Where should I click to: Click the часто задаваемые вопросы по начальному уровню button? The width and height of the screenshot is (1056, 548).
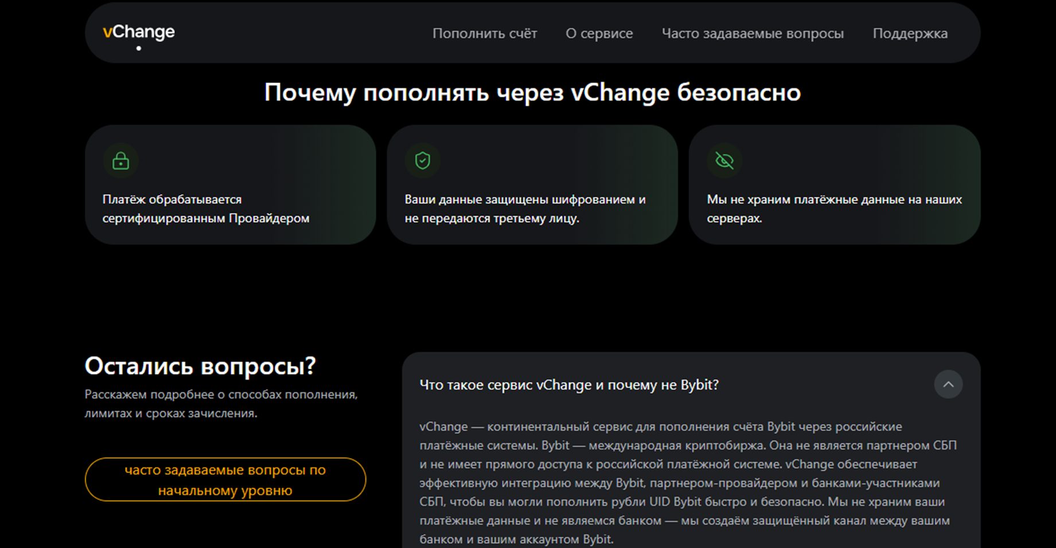click(225, 479)
